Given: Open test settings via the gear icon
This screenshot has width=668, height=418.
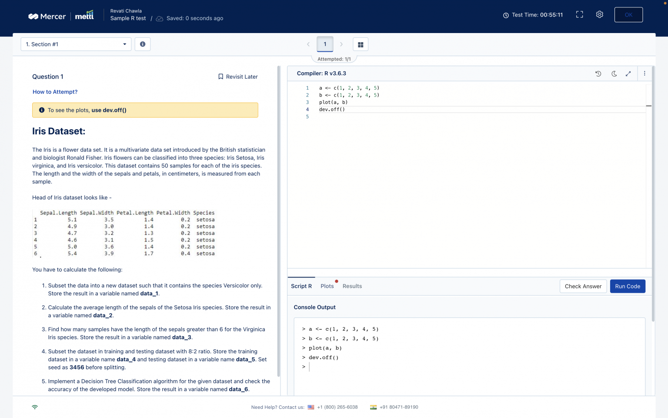Looking at the screenshot, I should point(599,14).
